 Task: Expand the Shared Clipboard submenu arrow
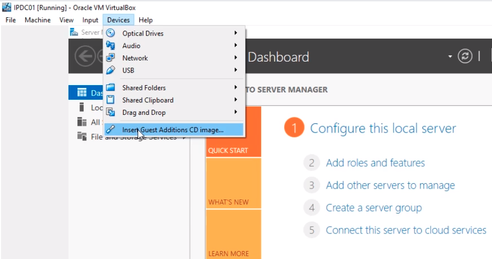coord(236,100)
